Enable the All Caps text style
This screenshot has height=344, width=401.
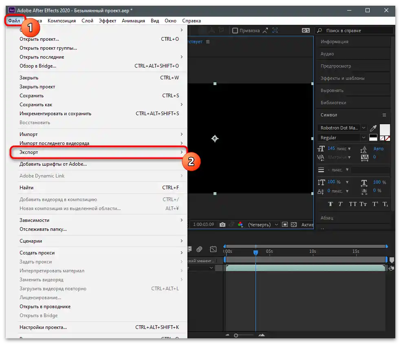(x=353, y=204)
